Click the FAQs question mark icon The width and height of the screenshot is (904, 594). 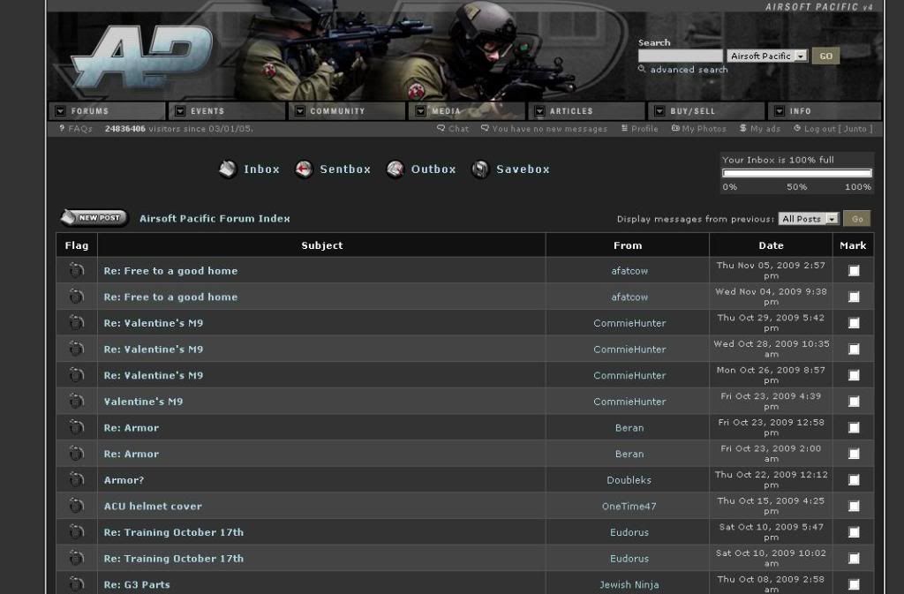click(63, 129)
